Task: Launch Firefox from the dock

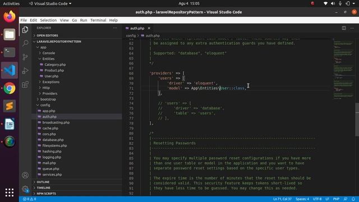Action: [x=10, y=16]
